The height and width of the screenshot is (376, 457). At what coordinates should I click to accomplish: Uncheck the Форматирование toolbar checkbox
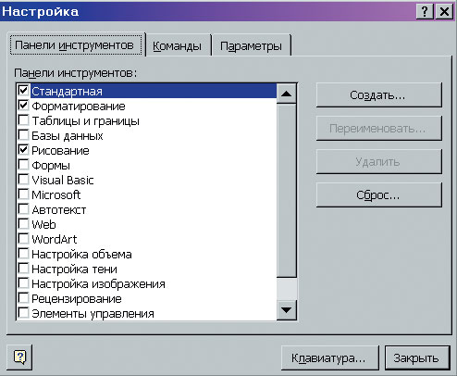point(24,106)
